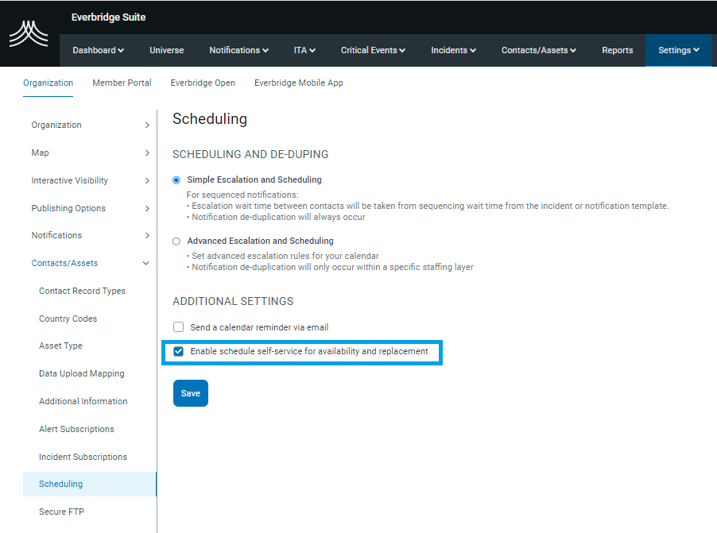Enable Send a calendar reminder via email
Screen dimensions: 717x533
pyautogui.click(x=178, y=326)
